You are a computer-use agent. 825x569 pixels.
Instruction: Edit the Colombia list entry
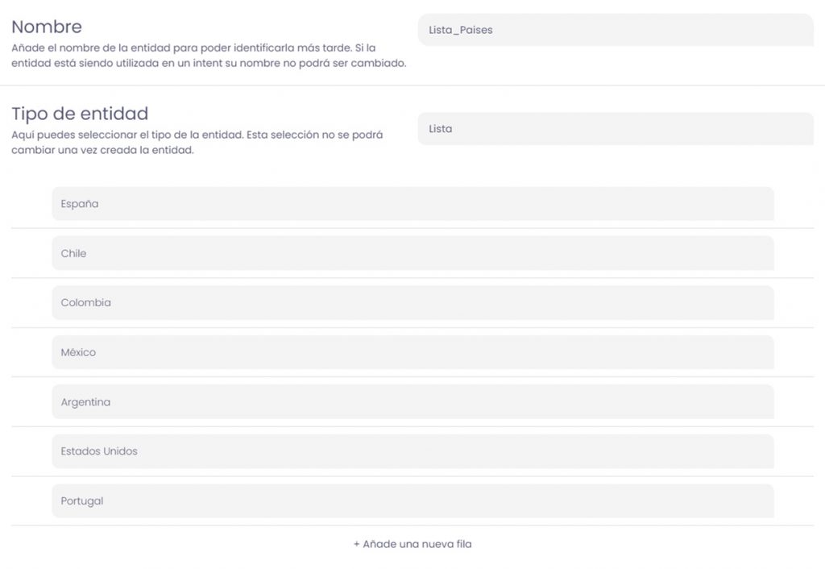click(412, 303)
